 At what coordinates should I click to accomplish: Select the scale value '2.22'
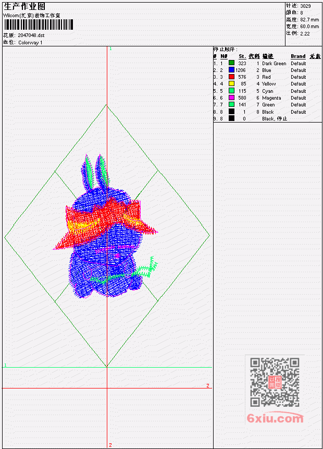pos(305,33)
